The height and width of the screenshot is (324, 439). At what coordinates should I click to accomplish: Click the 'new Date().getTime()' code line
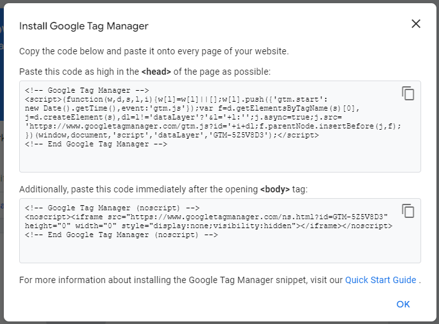(192, 108)
